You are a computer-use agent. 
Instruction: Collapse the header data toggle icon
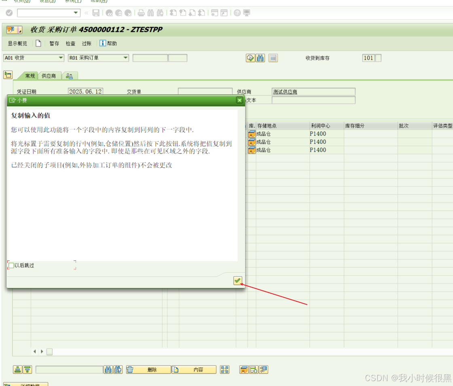8,75
